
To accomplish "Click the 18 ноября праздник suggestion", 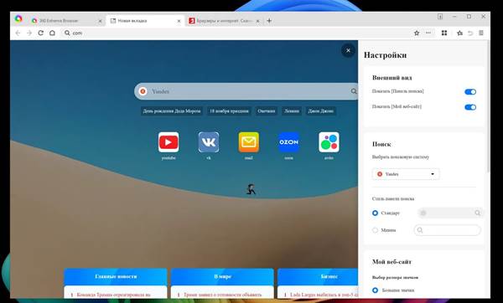I will (229, 111).
